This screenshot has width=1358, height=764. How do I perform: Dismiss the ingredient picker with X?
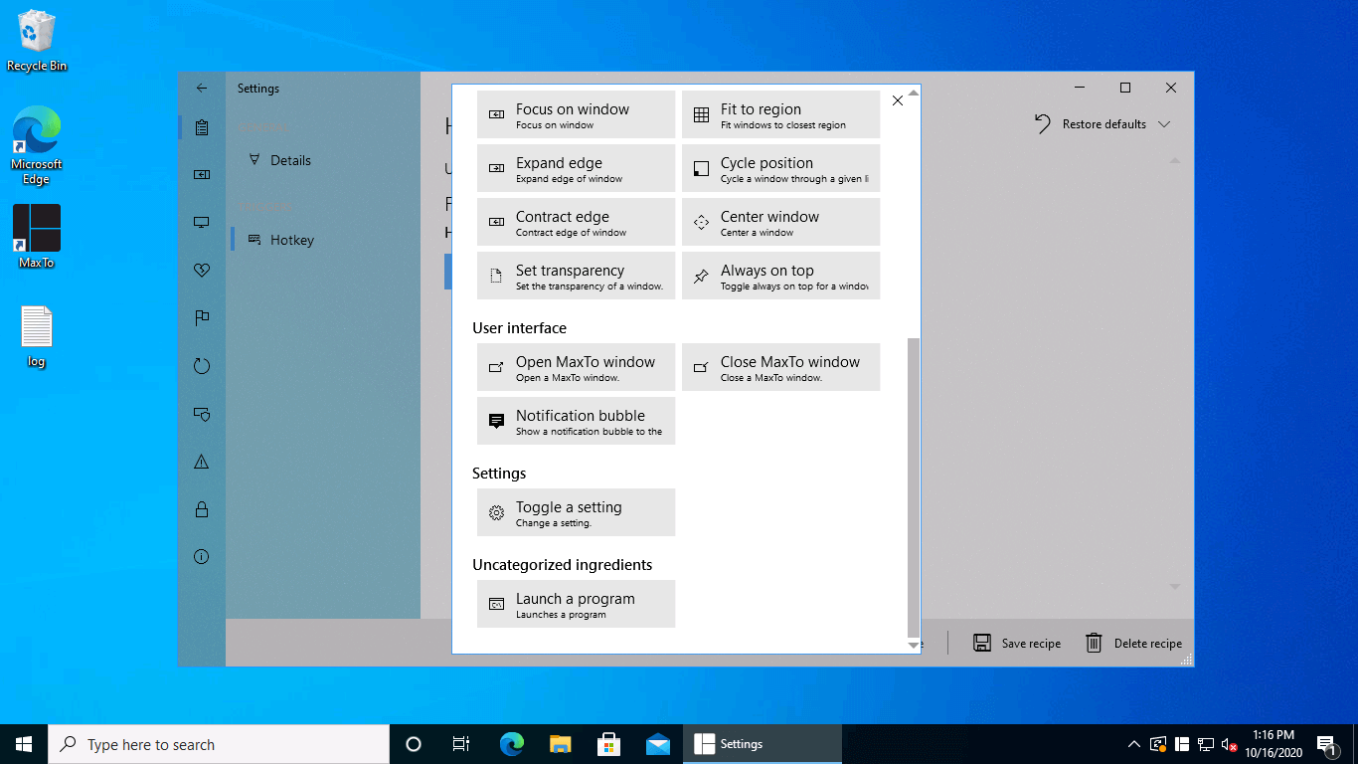pos(898,100)
